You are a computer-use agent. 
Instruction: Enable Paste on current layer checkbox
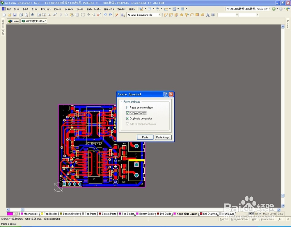(x=127, y=108)
